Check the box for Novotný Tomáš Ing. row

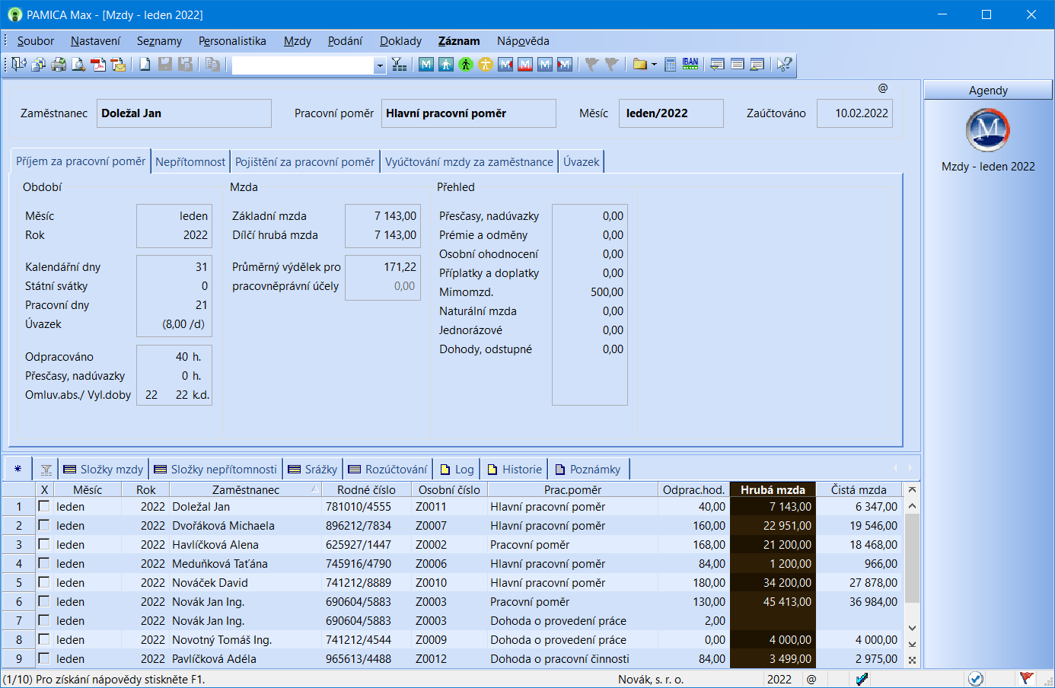coord(44,639)
